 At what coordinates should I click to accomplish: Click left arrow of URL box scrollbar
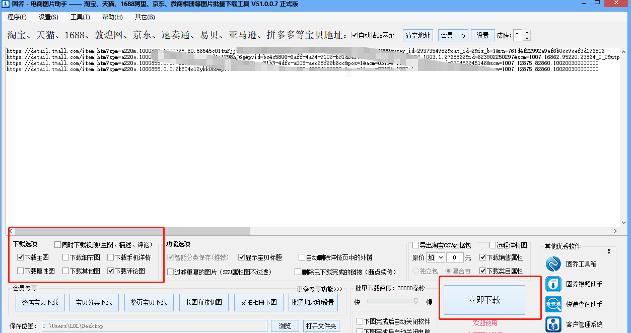[11, 231]
